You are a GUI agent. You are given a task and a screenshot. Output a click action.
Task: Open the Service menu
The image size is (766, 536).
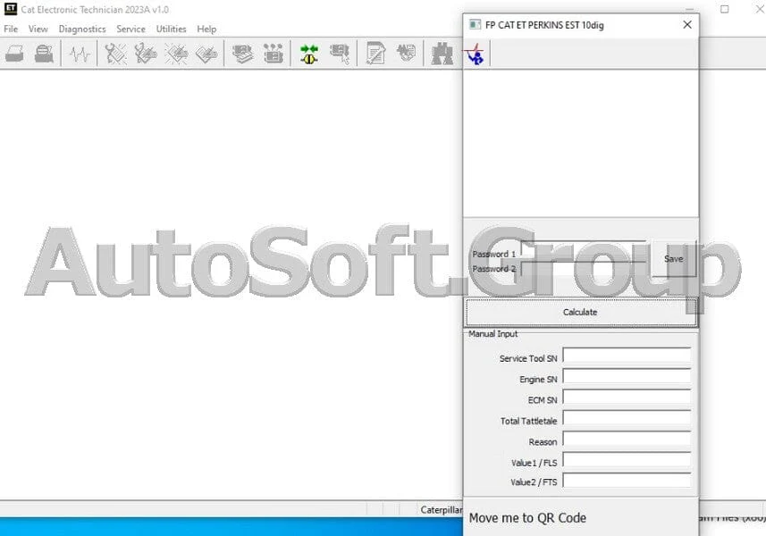click(x=130, y=29)
